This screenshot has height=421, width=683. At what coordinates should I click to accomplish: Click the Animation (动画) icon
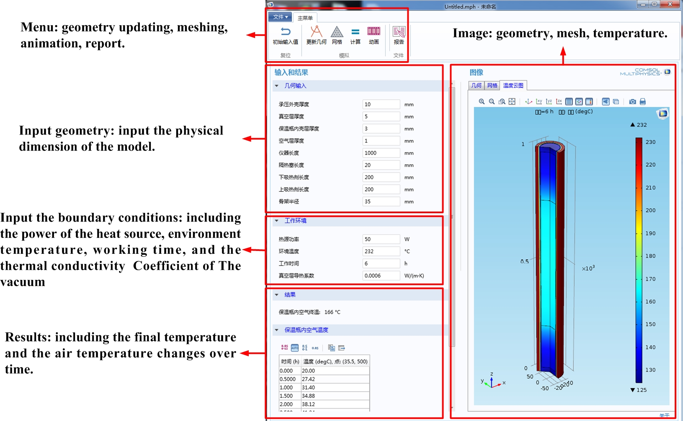point(374,31)
